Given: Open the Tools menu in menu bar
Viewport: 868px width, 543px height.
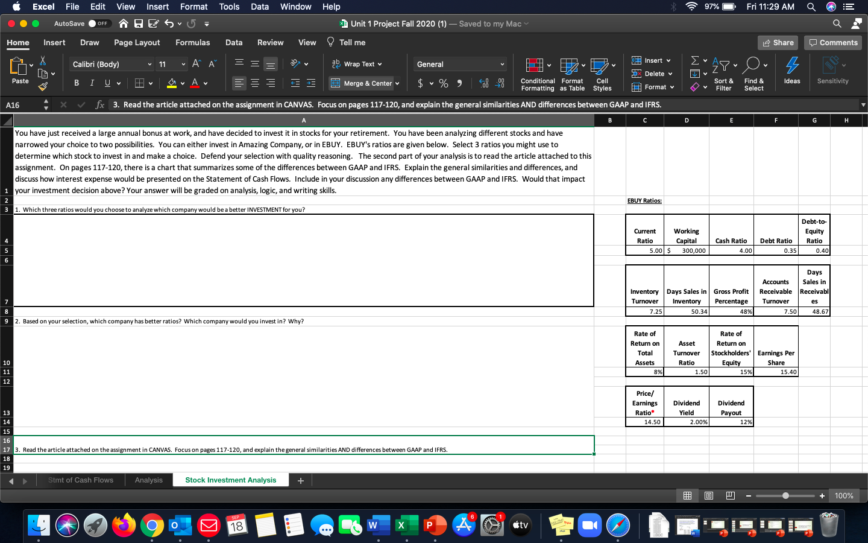Looking at the screenshot, I should [229, 7].
